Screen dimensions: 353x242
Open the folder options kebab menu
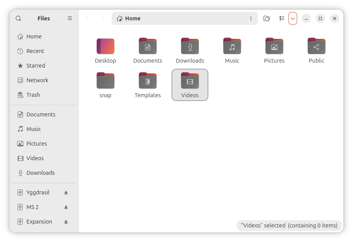(x=251, y=18)
